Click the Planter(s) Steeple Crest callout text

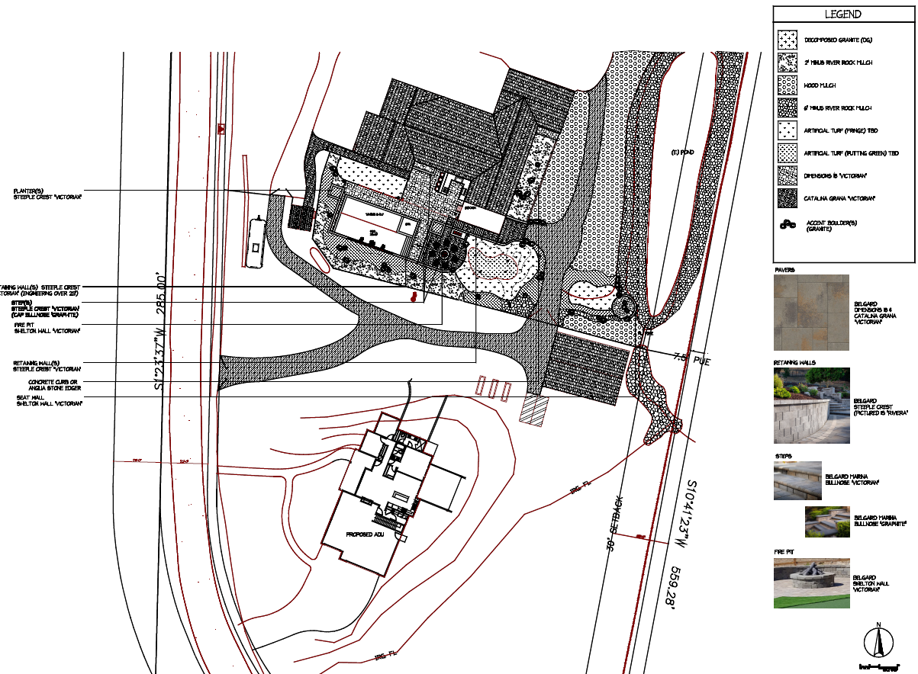pos(47,193)
